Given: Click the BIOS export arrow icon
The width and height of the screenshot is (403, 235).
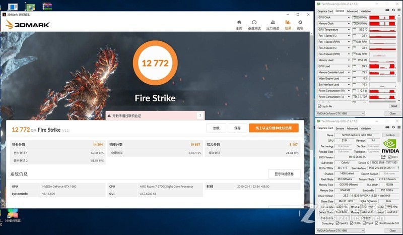Looking at the screenshot, I should pyautogui.click(x=383, y=157).
